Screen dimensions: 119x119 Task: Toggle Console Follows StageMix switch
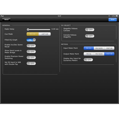[90, 36]
